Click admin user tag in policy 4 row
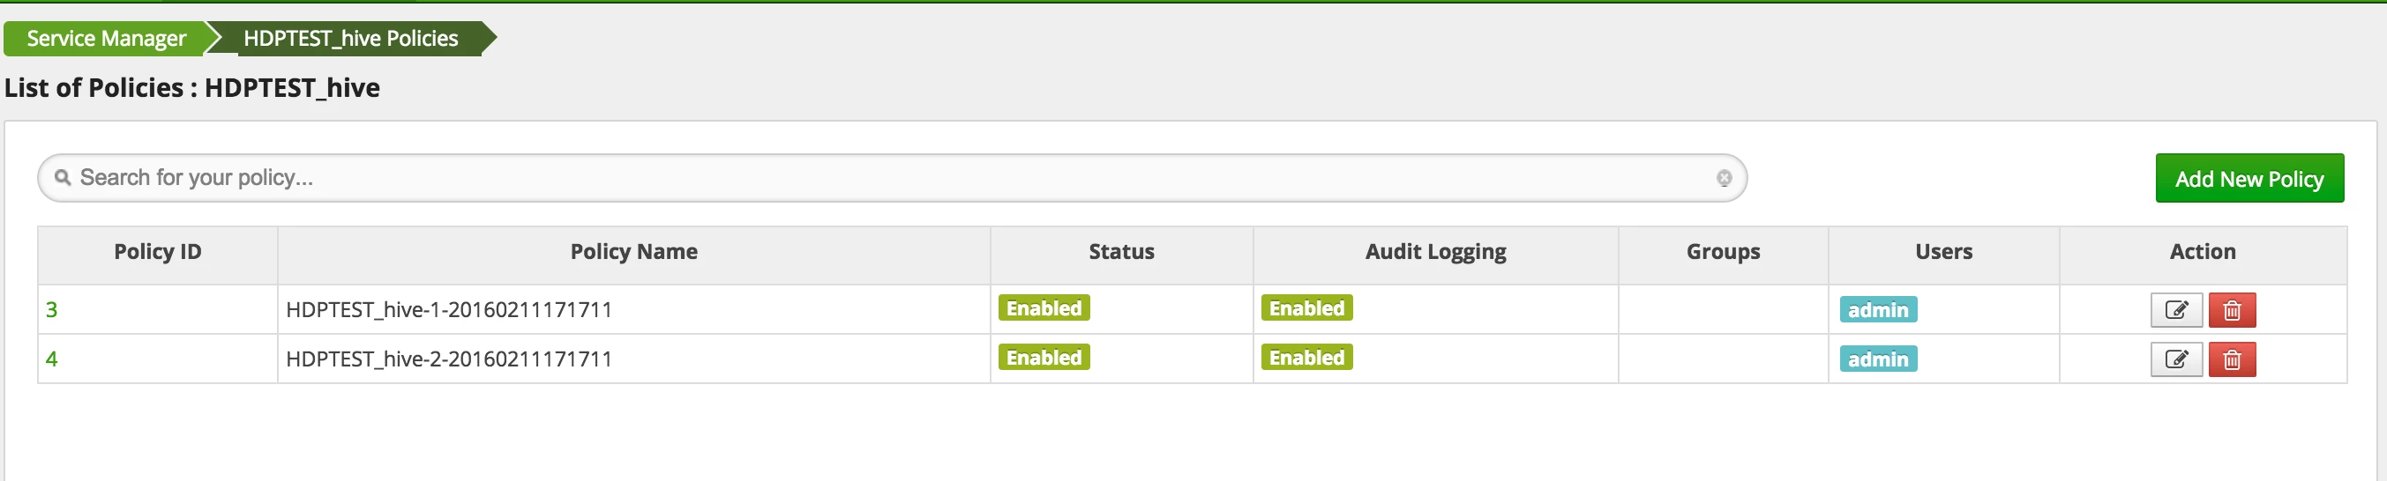 1878,359
